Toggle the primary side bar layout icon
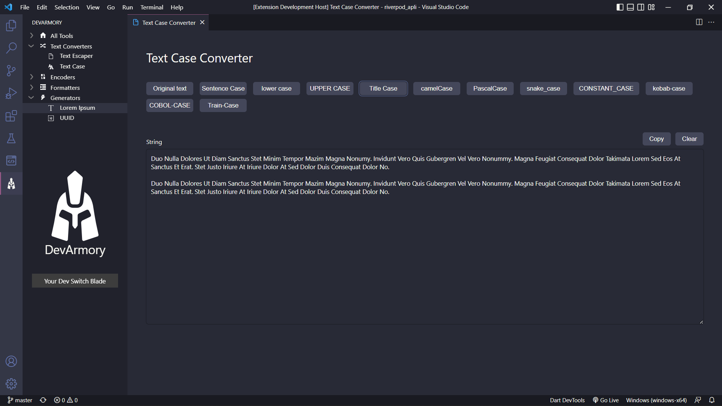722x406 pixels. click(x=620, y=7)
